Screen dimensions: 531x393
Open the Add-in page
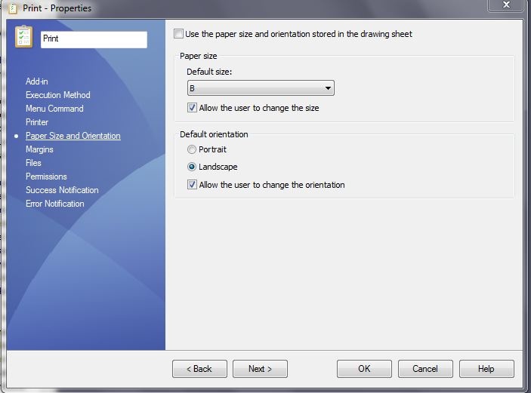pyautogui.click(x=36, y=81)
